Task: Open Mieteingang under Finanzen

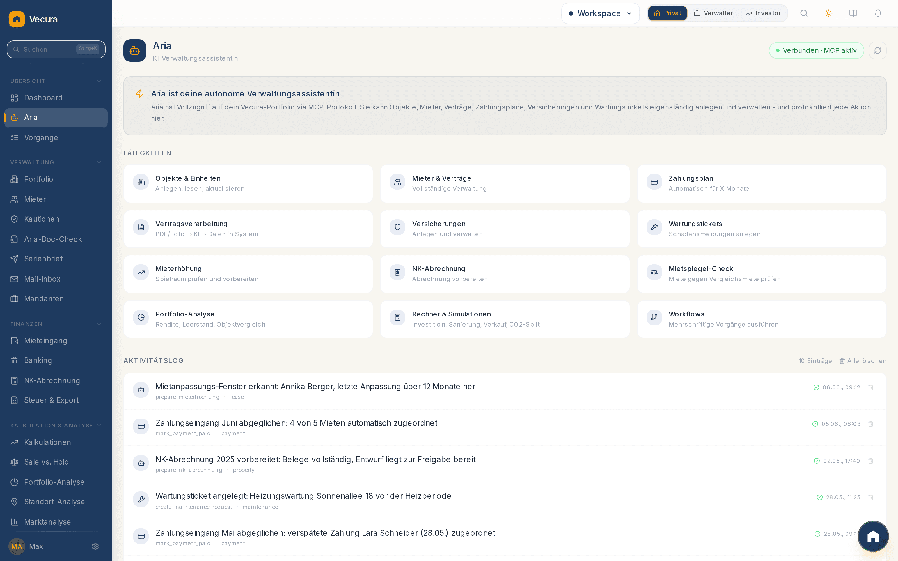Action: [x=56, y=341]
